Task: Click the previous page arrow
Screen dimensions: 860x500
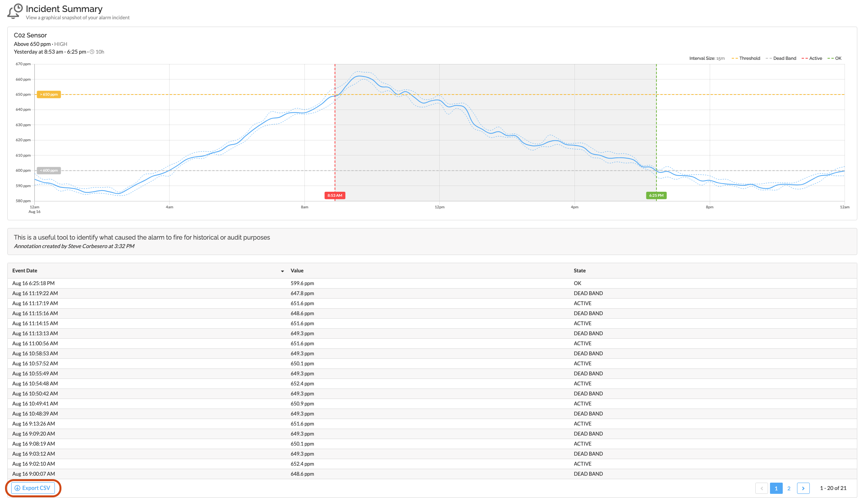Action: pos(761,488)
